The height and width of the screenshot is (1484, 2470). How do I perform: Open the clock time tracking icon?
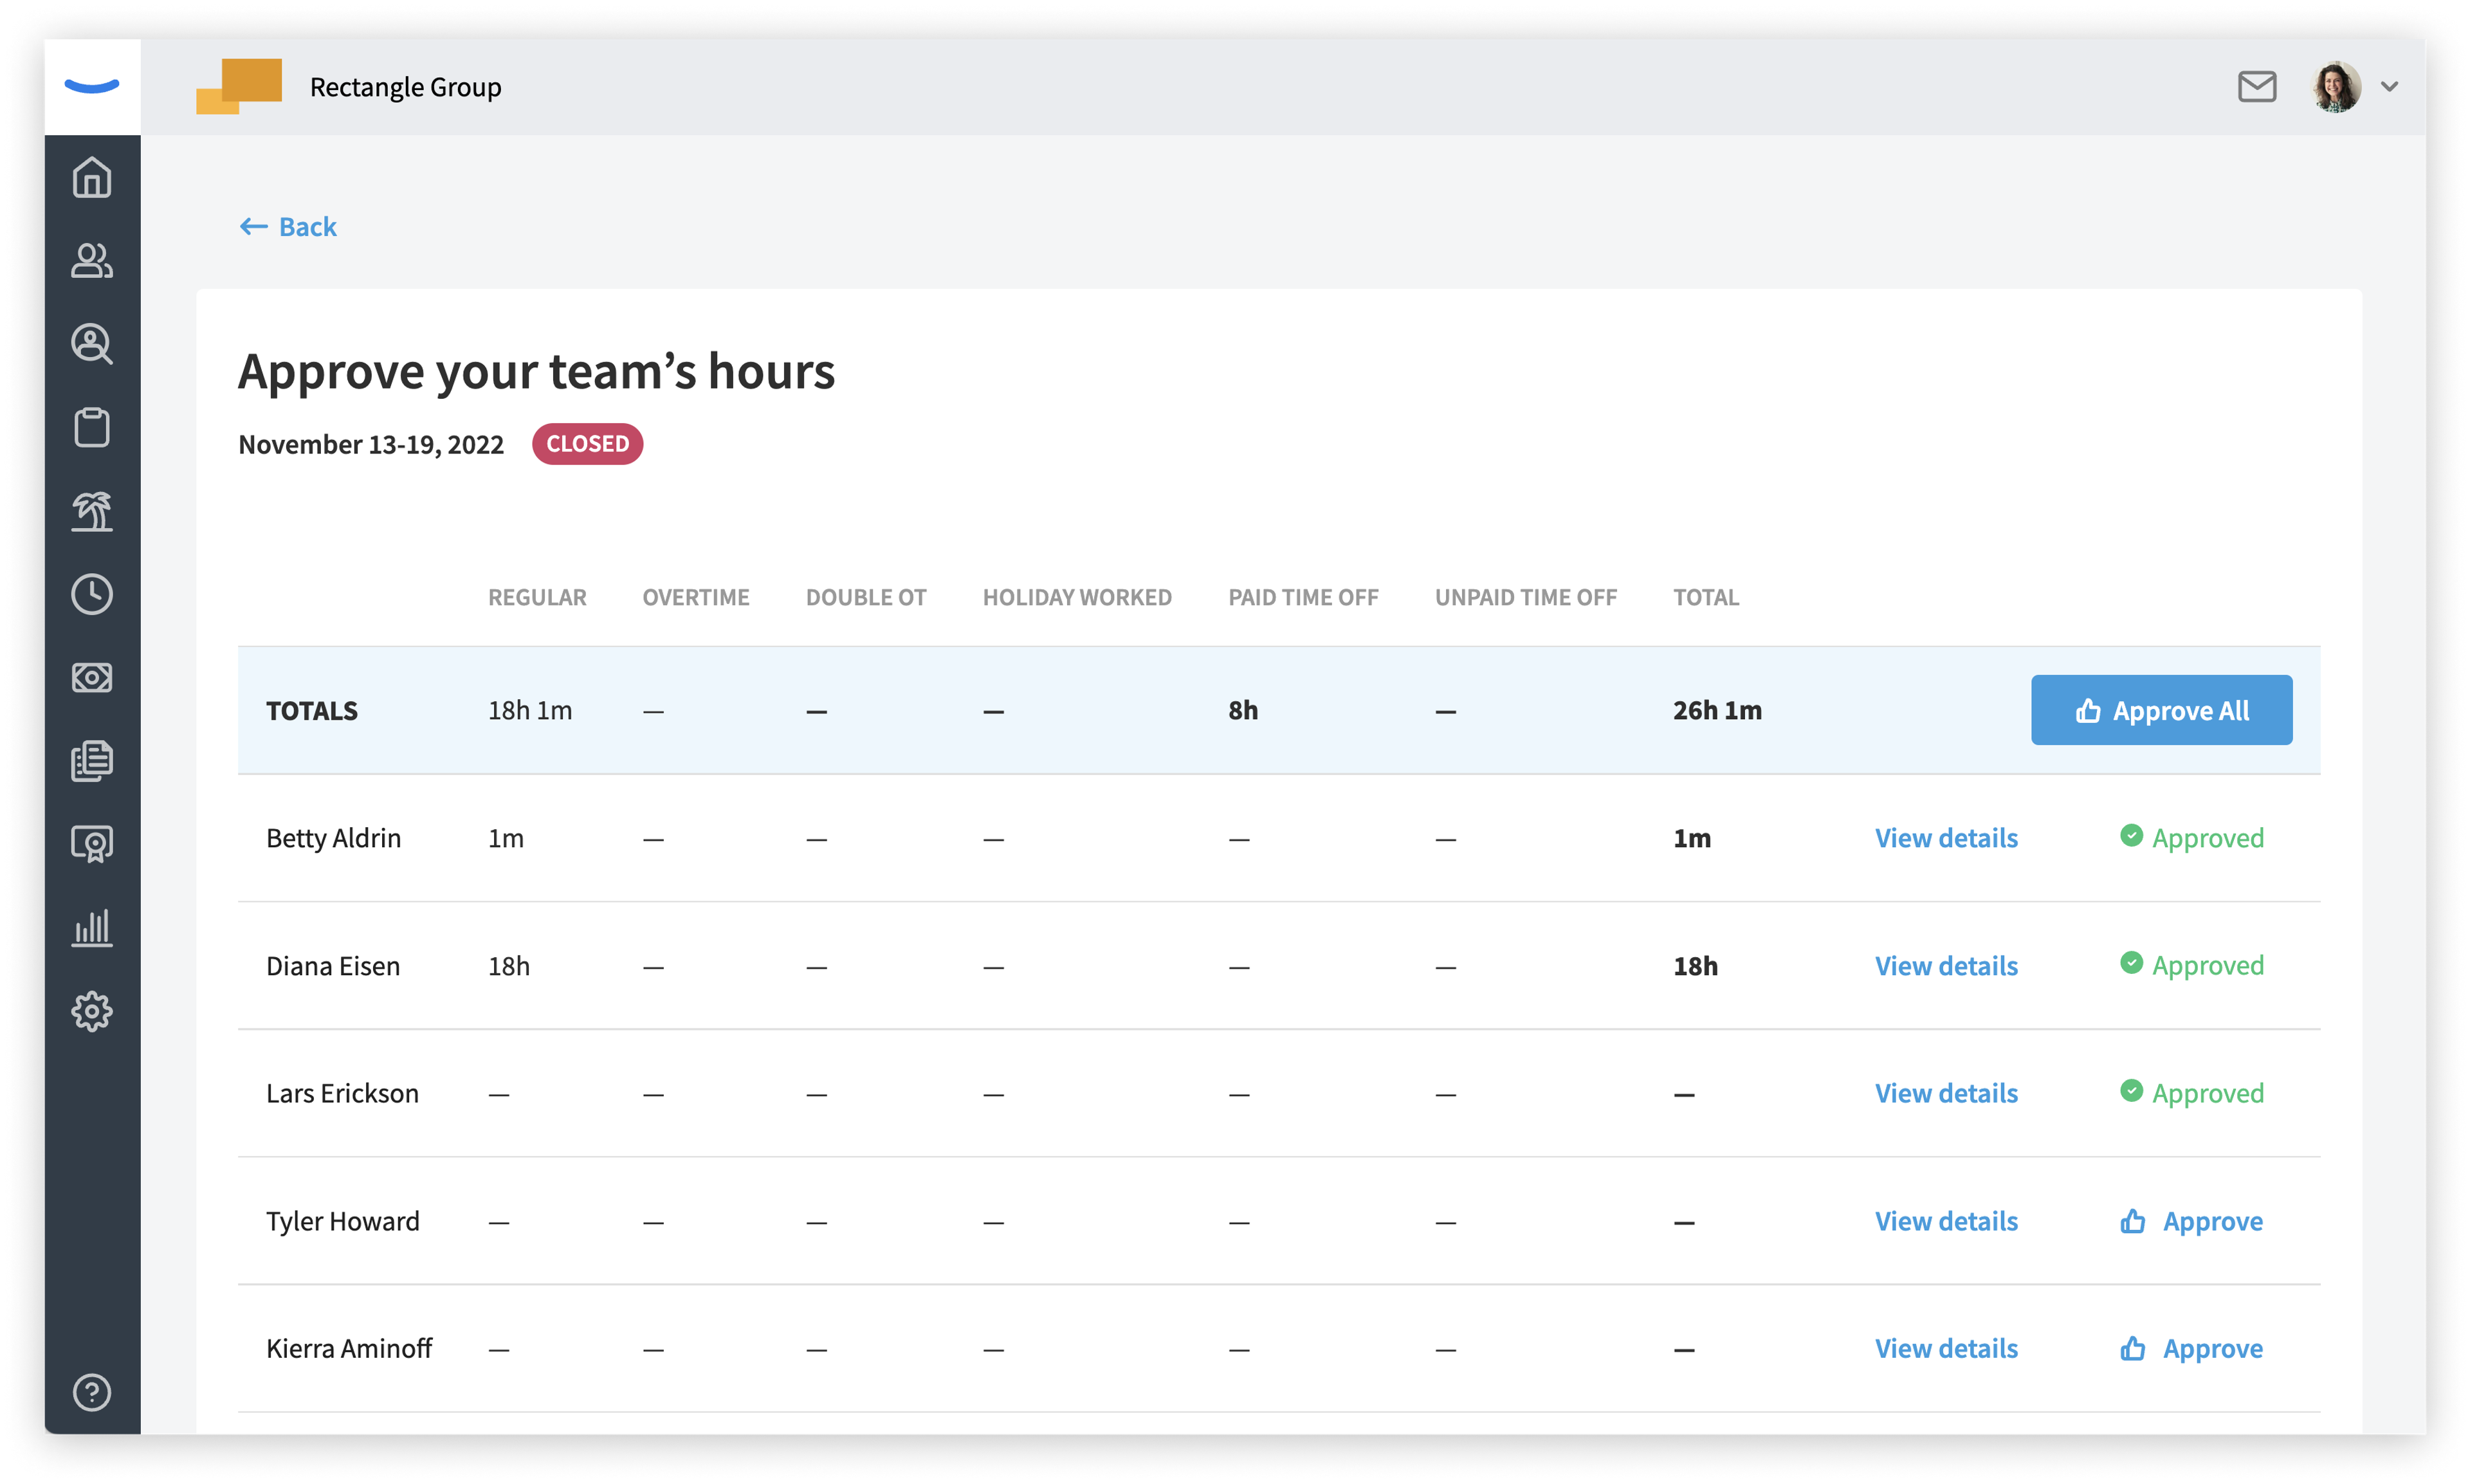(92, 594)
